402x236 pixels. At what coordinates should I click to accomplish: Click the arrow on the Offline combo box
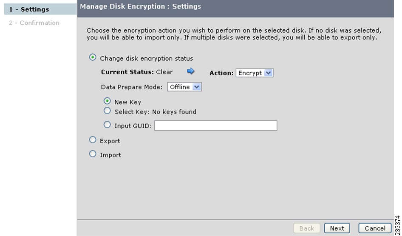point(197,87)
